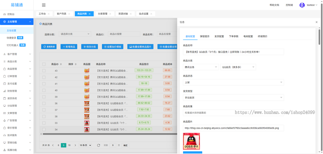Open product image thumbnail for ID 36

coord(87,103)
